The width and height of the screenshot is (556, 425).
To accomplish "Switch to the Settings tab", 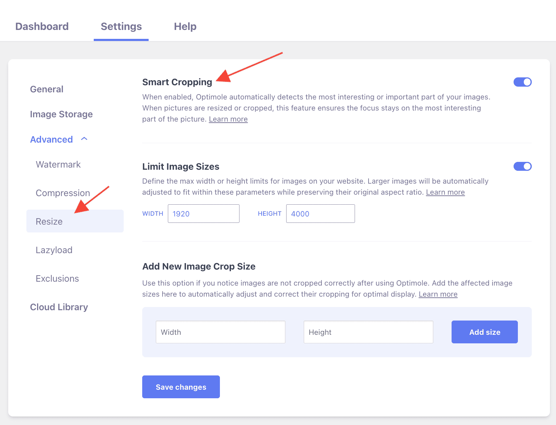I will pos(121,26).
